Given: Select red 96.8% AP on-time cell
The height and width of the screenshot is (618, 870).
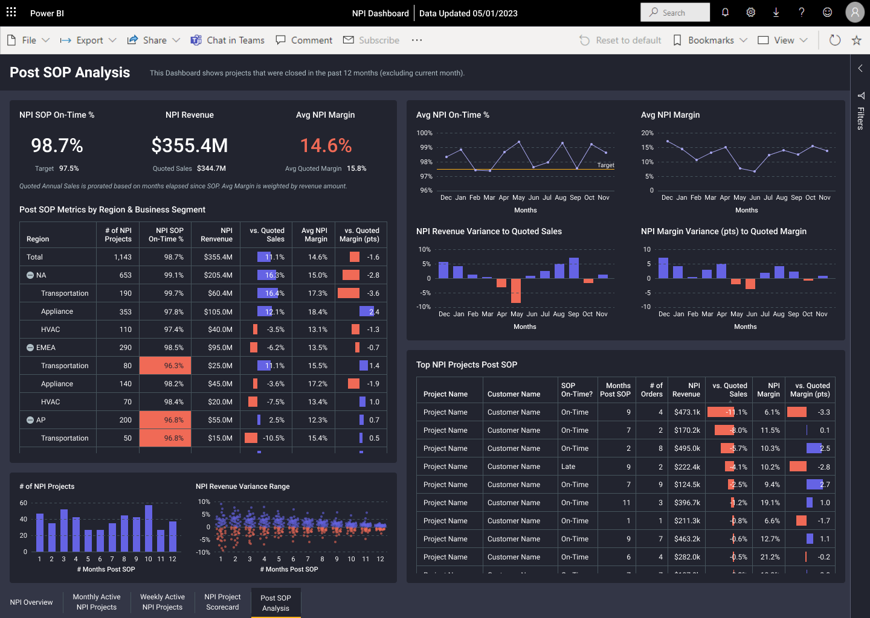Looking at the screenshot, I should point(166,420).
